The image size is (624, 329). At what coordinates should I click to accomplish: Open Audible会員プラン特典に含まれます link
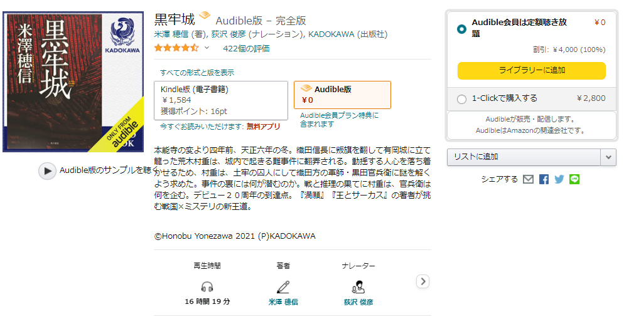pyautogui.click(x=339, y=120)
